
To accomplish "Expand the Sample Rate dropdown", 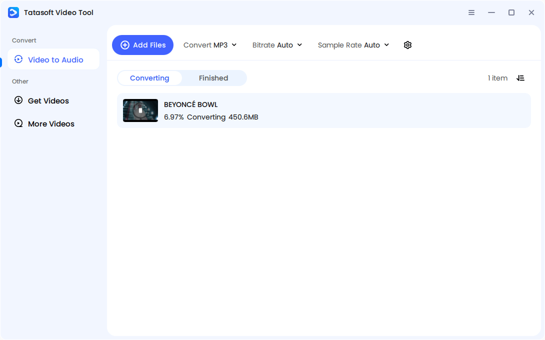I will 353,45.
